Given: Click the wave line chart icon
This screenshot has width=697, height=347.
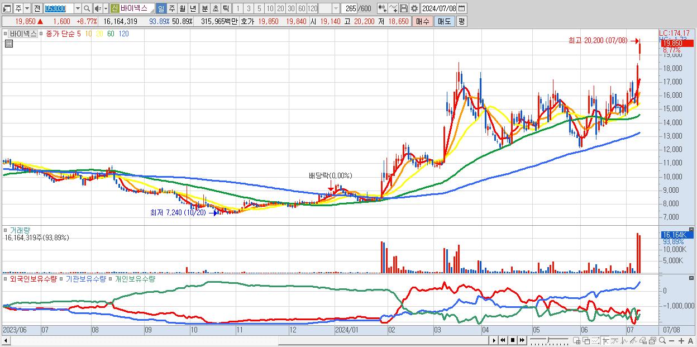Looking at the screenshot, I should click(x=624, y=341).
